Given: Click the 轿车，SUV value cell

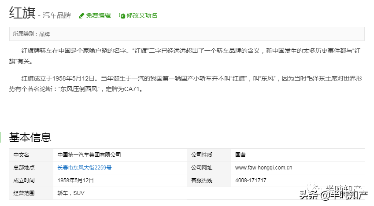Looking at the screenshot, I should (x=209, y=193).
